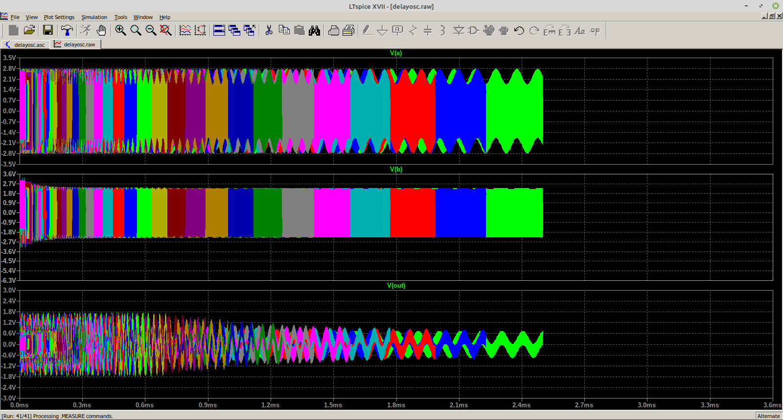Open the Tools menu

pos(120,17)
